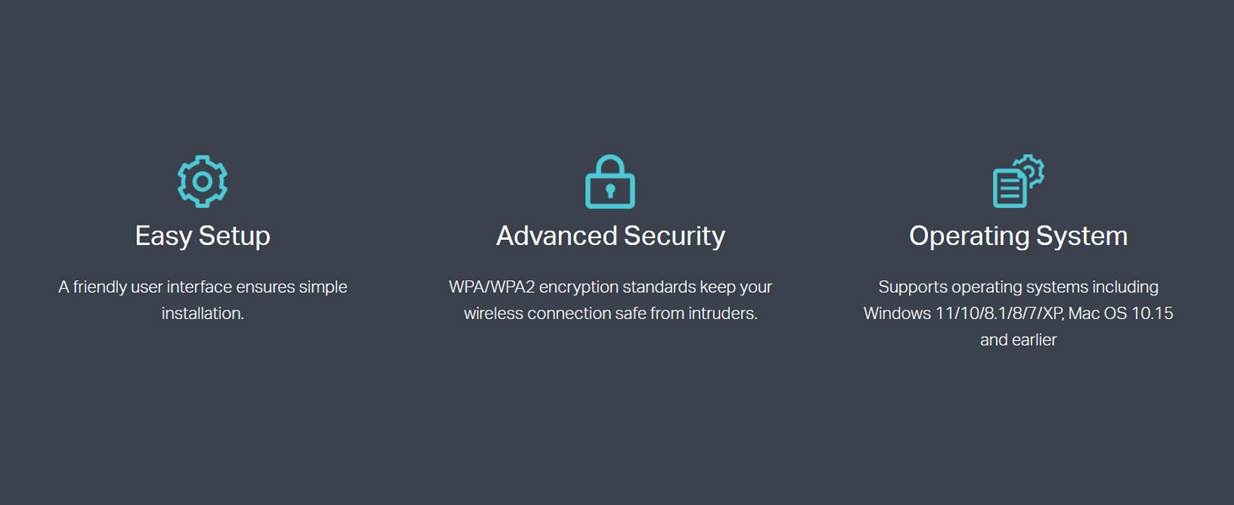1234x505 pixels.
Task: Click the small gear on the document icon
Action: (1030, 169)
